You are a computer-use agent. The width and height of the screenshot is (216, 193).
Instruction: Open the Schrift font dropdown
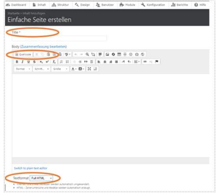click(42, 69)
